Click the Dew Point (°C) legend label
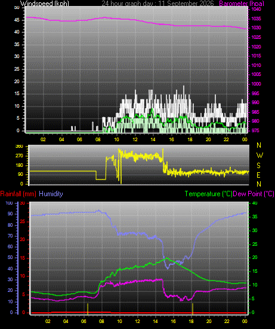The height and width of the screenshot is (329, 275). (x=254, y=194)
